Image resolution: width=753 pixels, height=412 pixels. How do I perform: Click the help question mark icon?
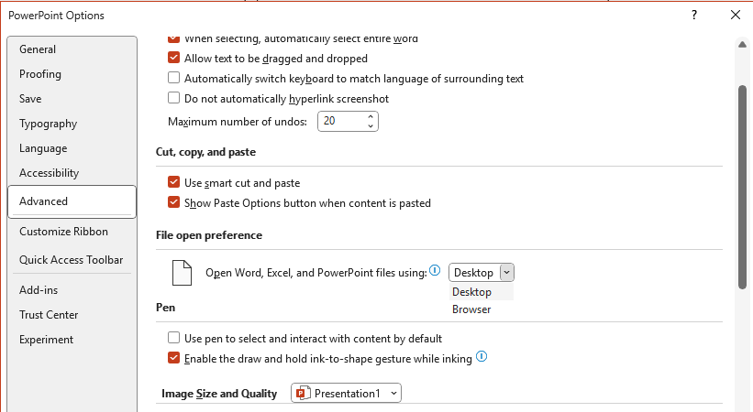[694, 15]
